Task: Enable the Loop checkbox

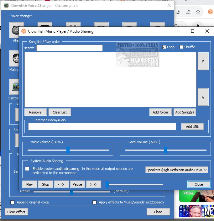Action: point(164,47)
